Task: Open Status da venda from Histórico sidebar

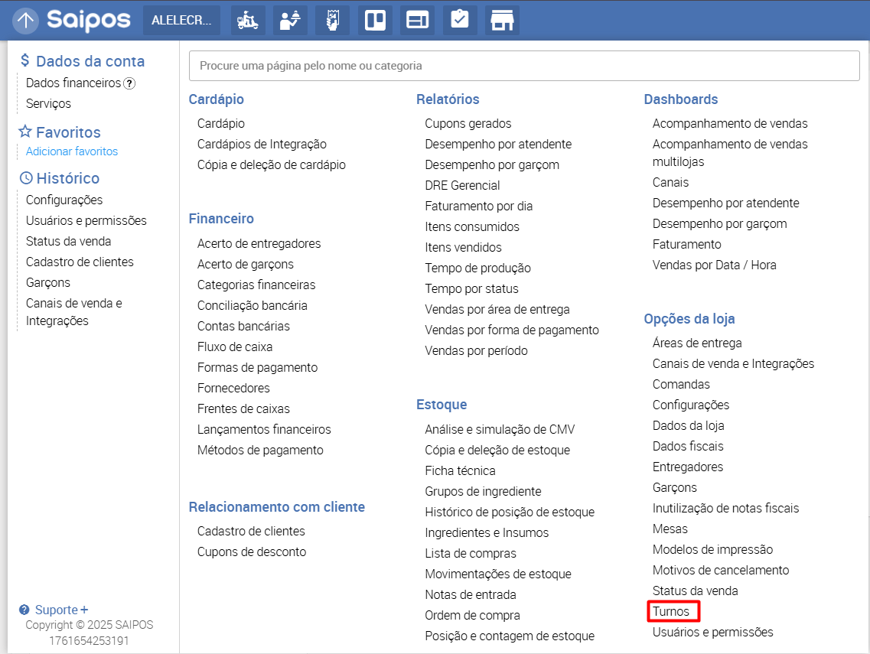Action: (x=69, y=241)
